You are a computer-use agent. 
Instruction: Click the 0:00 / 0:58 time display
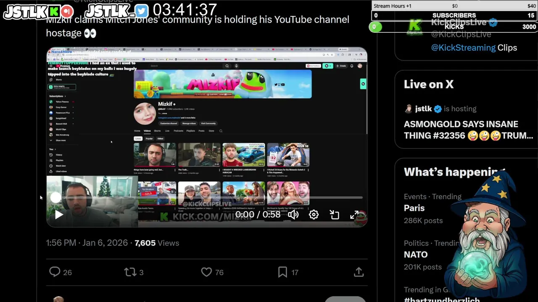(x=258, y=215)
